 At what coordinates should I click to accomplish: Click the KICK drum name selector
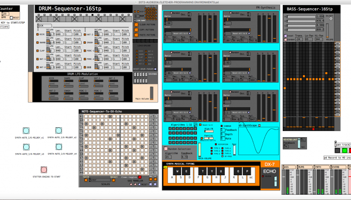pos(44,26)
